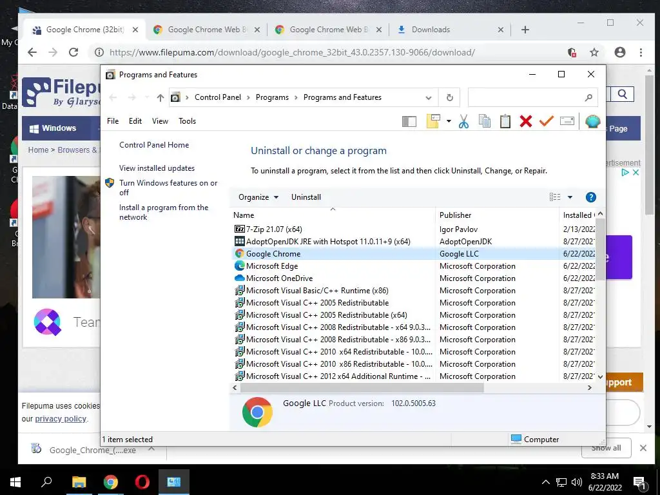Click the privacy policy link on Filepuma
The image size is (660, 495).
click(61, 419)
